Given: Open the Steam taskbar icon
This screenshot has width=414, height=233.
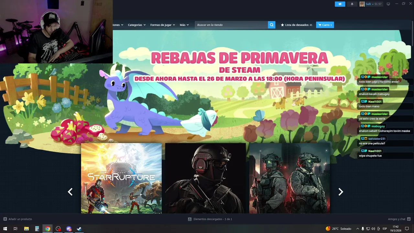Looking at the screenshot, I should pos(79,229).
